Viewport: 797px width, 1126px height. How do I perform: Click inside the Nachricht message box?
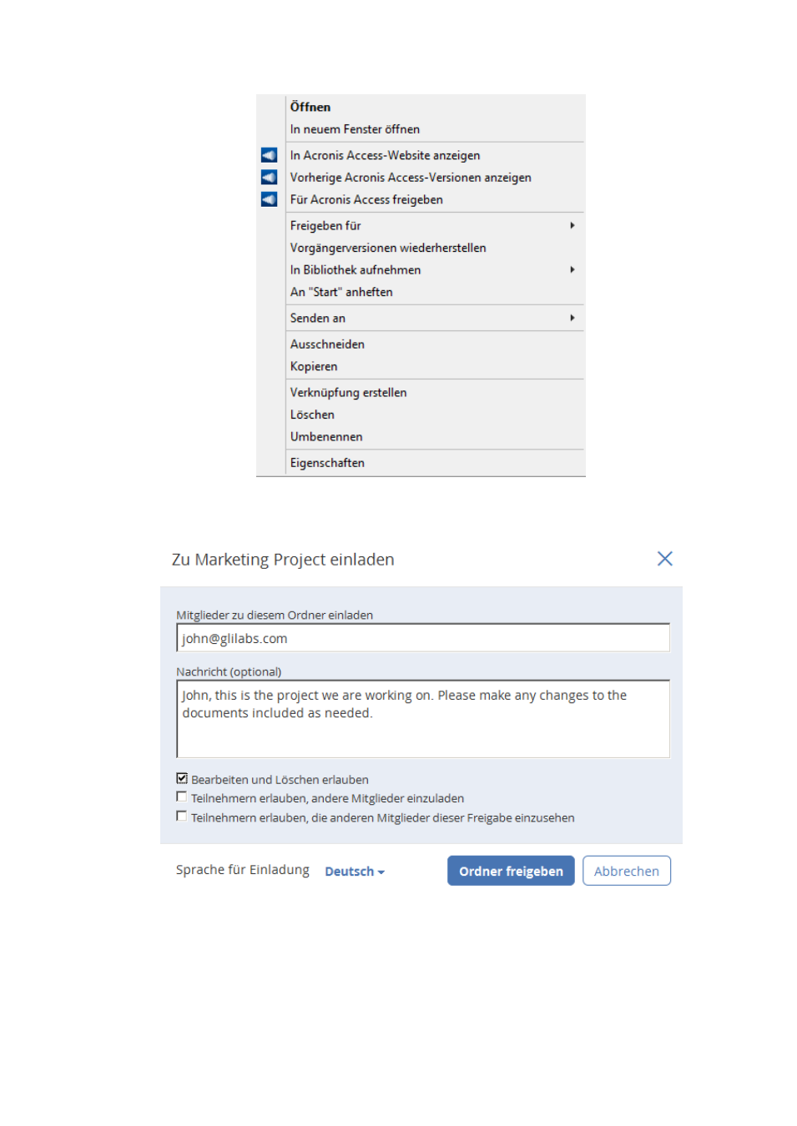point(423,719)
